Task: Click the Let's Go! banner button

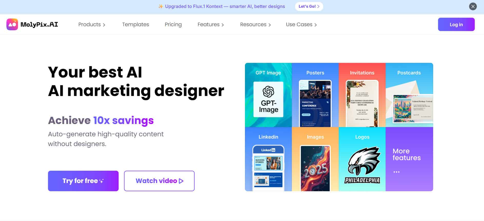Action: click(309, 6)
